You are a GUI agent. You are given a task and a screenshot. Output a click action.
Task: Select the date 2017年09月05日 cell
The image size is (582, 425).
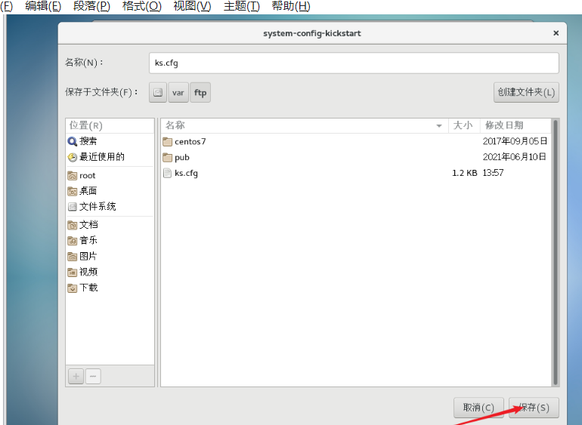point(515,141)
